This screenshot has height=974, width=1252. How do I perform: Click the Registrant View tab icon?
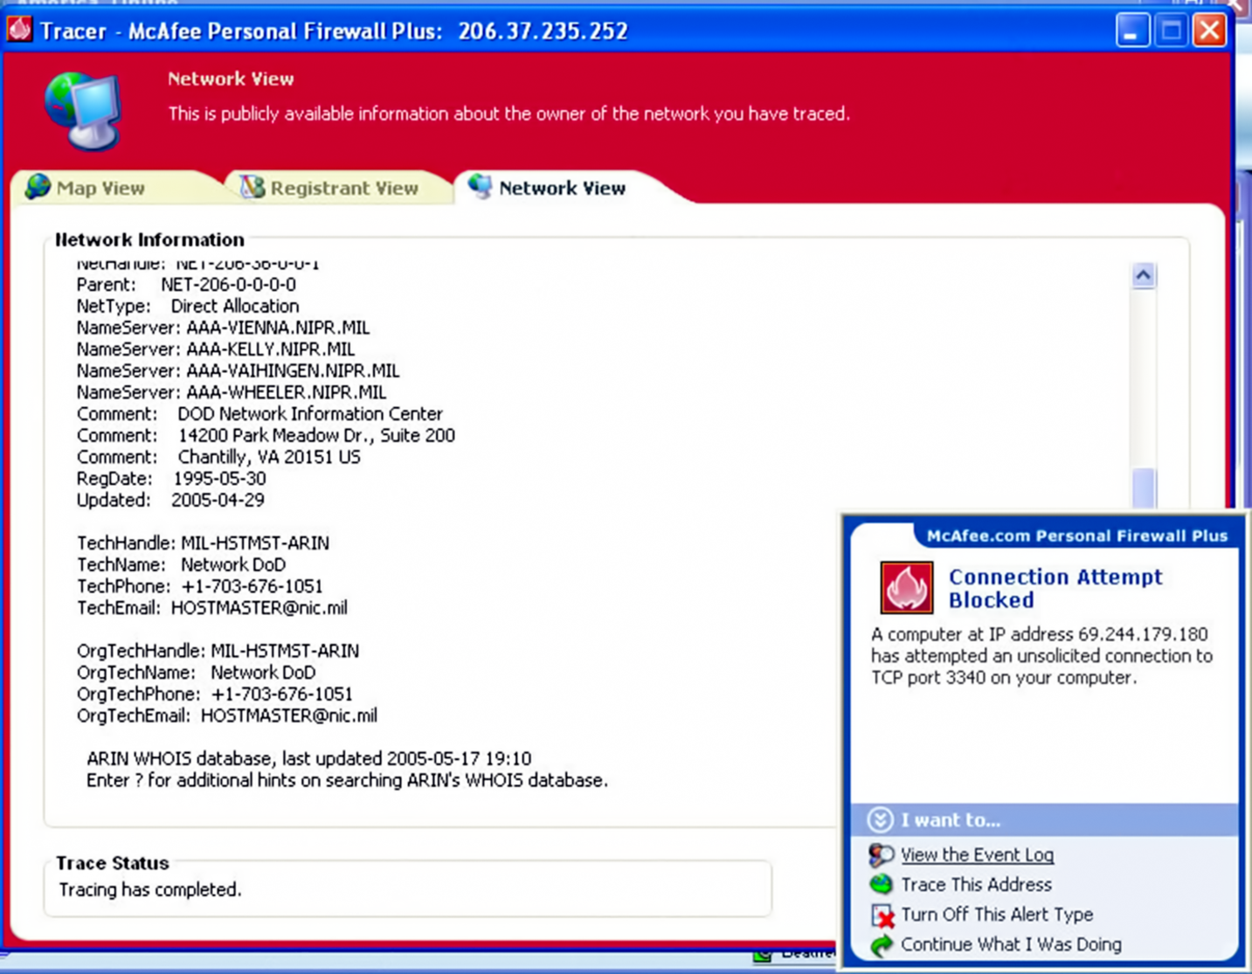(x=252, y=187)
